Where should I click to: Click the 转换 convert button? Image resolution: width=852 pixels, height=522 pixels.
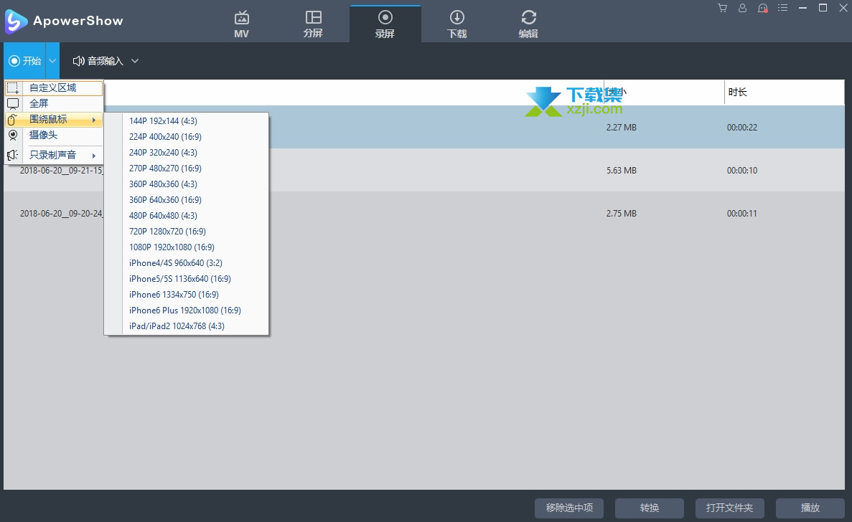[x=649, y=508]
